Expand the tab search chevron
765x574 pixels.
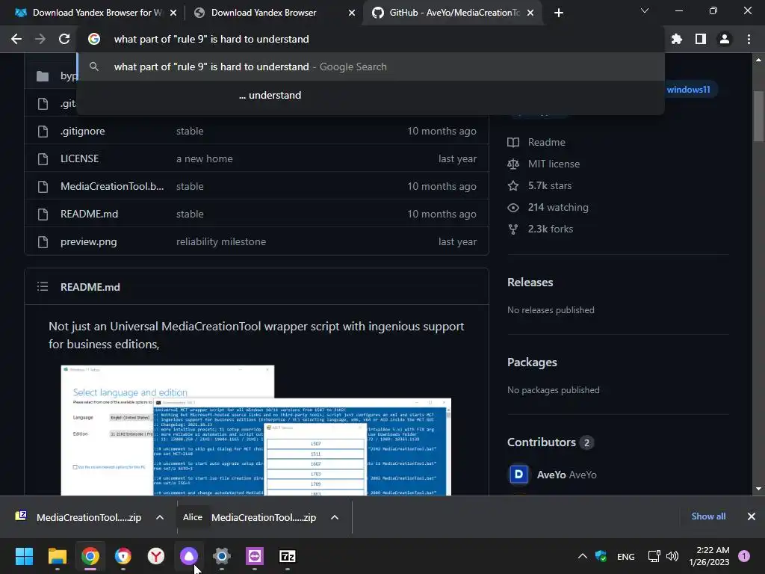pos(645,10)
